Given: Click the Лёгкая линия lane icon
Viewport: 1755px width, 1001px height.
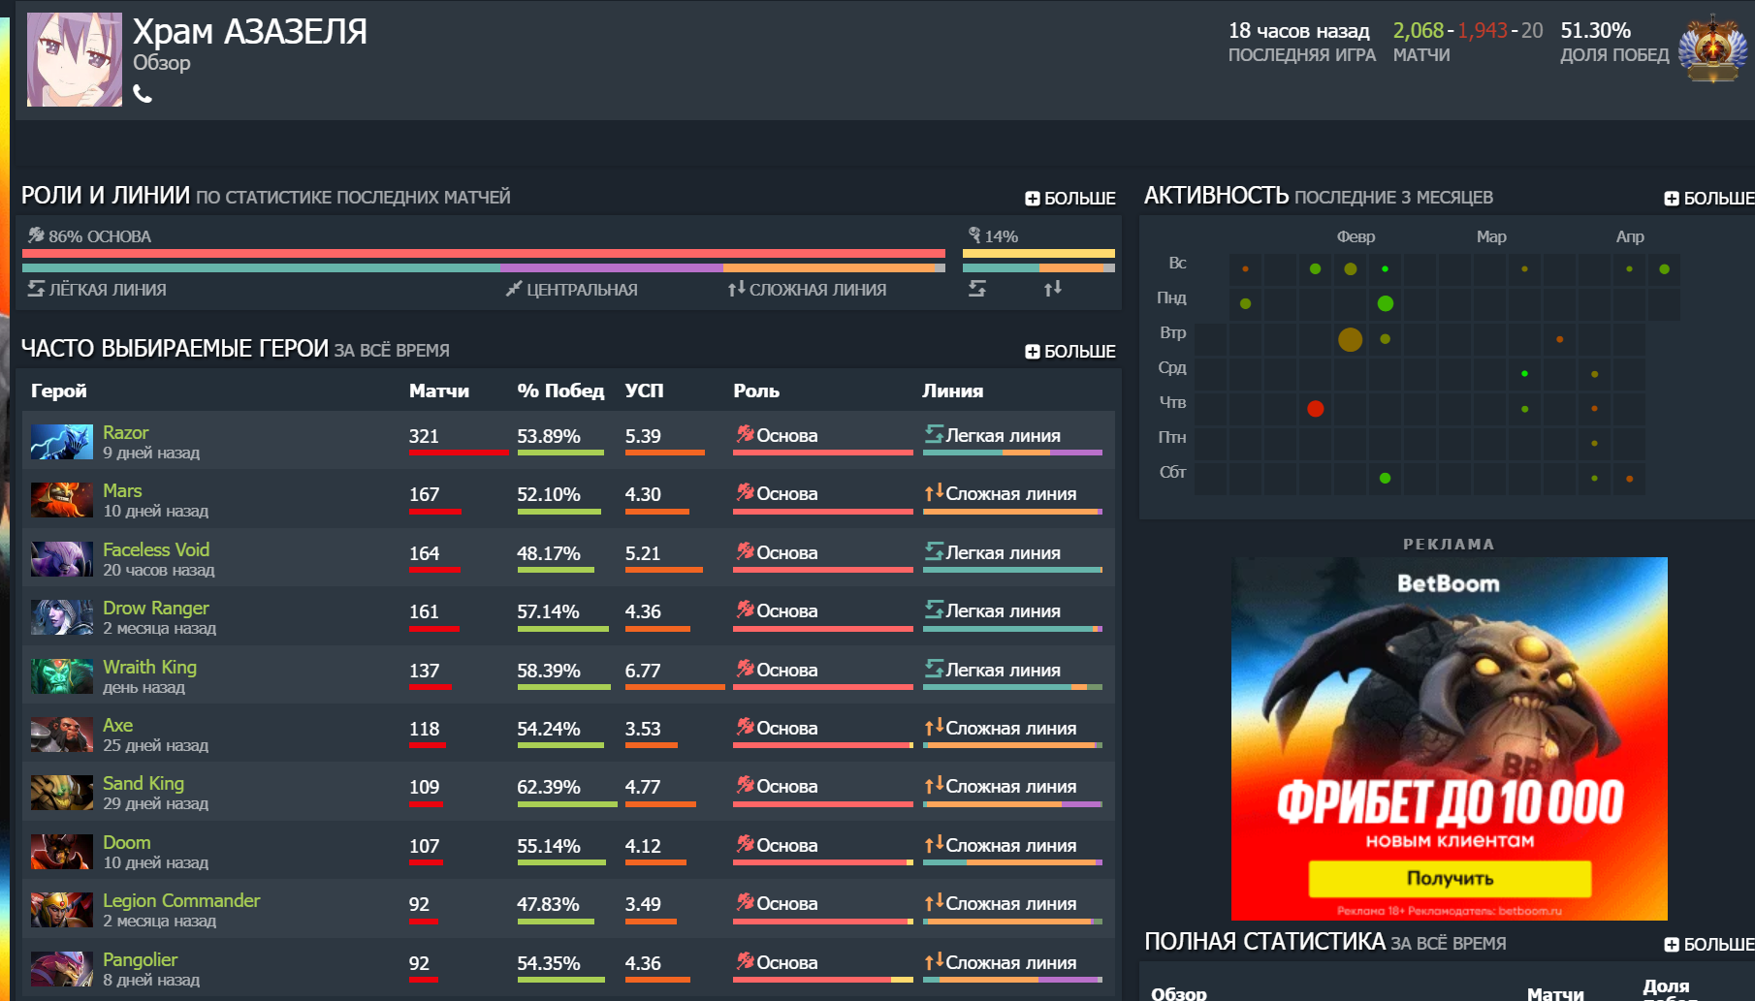Looking at the screenshot, I should [36, 289].
